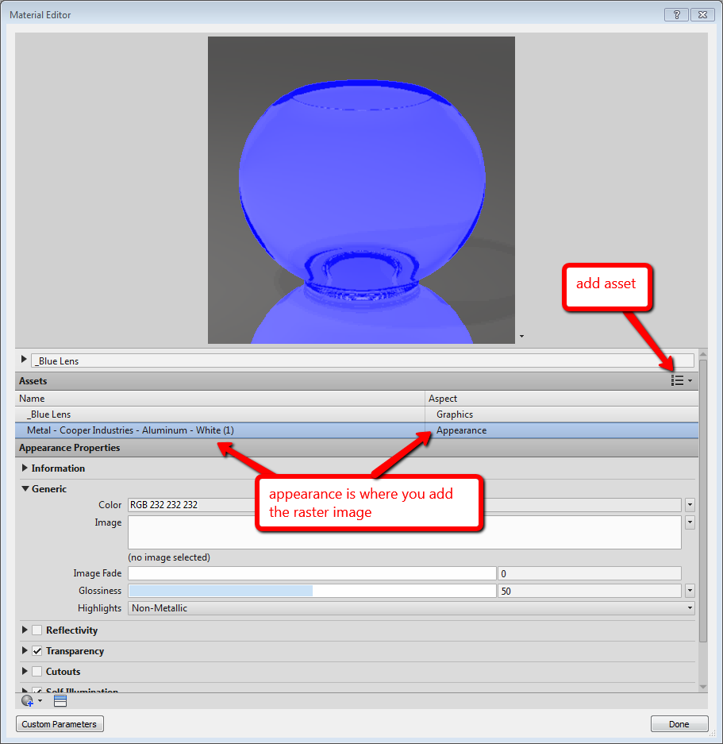Image resolution: width=723 pixels, height=744 pixels.
Task: Open the add asset menu in the Assets header
Action: [x=678, y=380]
